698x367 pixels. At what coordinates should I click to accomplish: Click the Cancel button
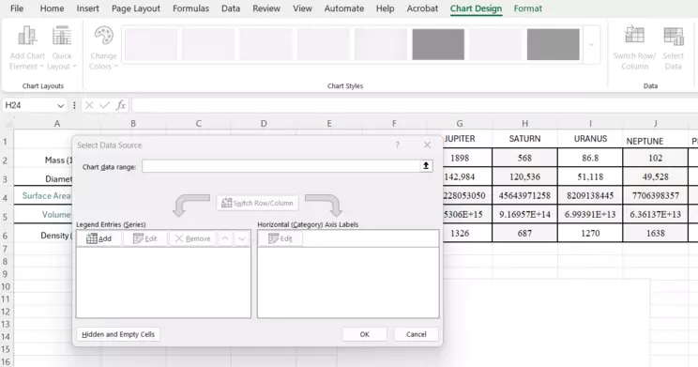pos(417,334)
